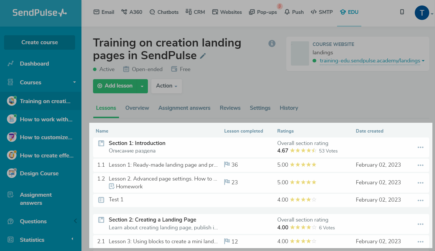Open three-dot menu for Test 1 row
435x251 pixels.
tap(420, 200)
